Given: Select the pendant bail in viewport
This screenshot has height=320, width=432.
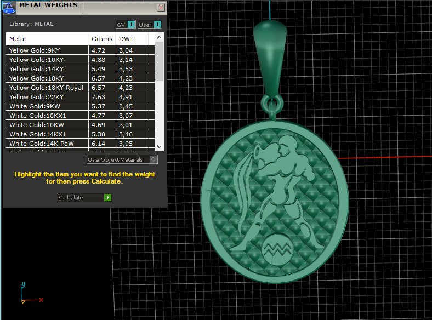Looking at the screenshot, I should coord(270,58).
